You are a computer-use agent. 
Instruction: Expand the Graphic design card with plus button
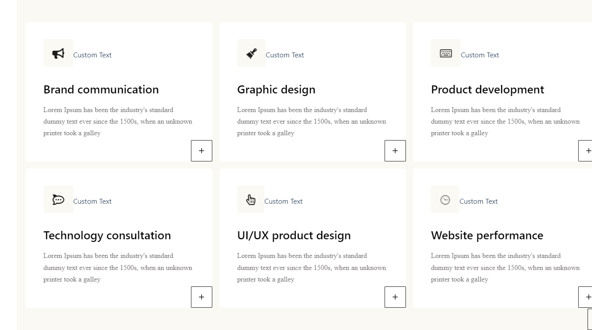[x=395, y=151]
